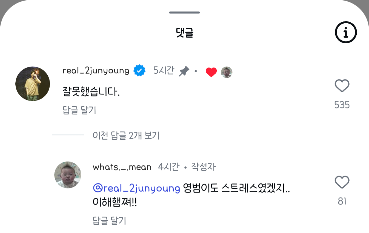This screenshot has width=369, height=233.
Task: Tap the blue verified badge
Action: (x=139, y=71)
